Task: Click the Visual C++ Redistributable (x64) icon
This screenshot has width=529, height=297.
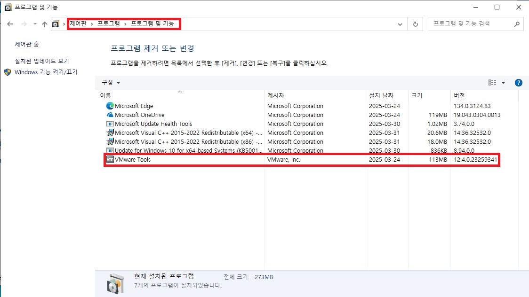Action: pyautogui.click(x=110, y=133)
